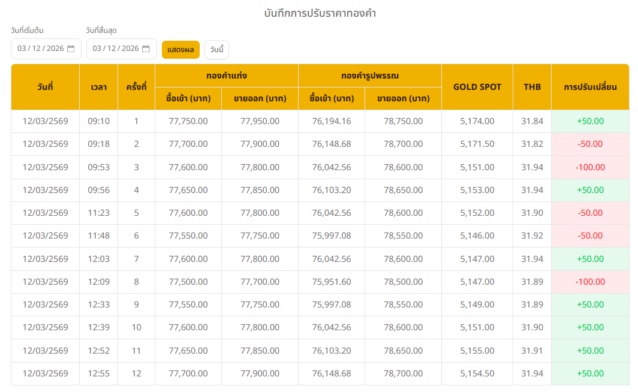This screenshot has width=638, height=392.
Task: Click the end date input field
Action: (x=116, y=49)
